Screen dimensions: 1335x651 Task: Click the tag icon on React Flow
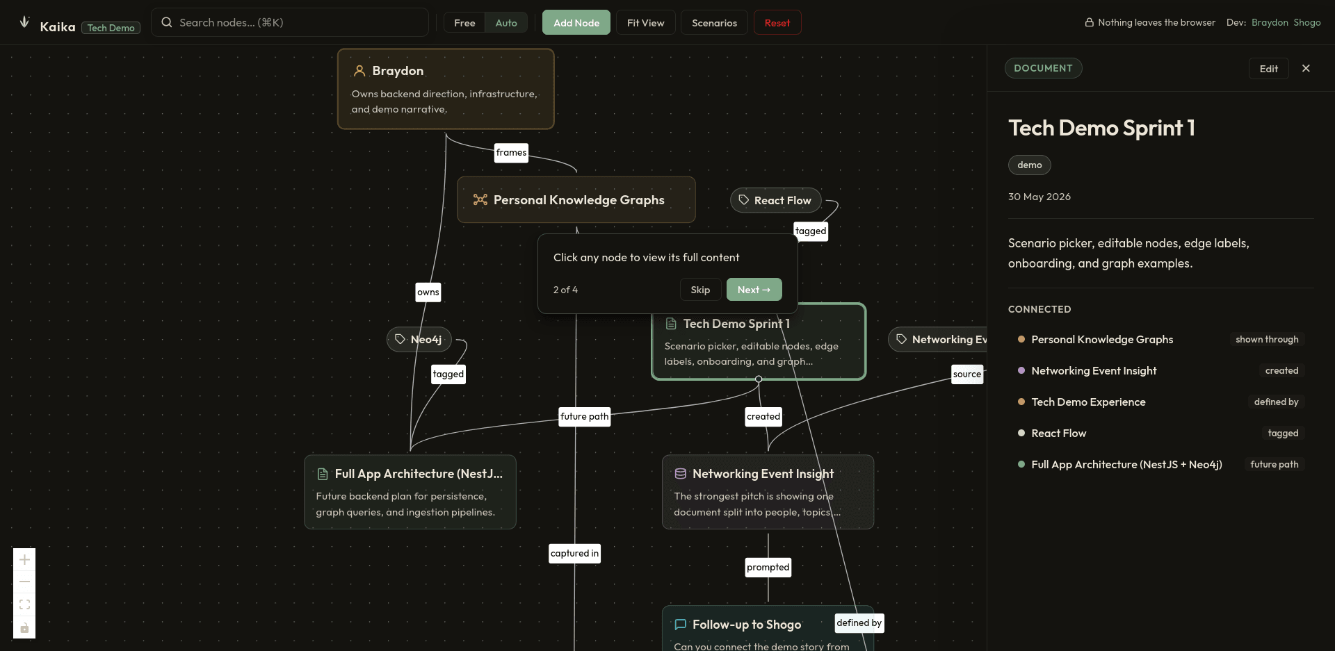(x=743, y=200)
